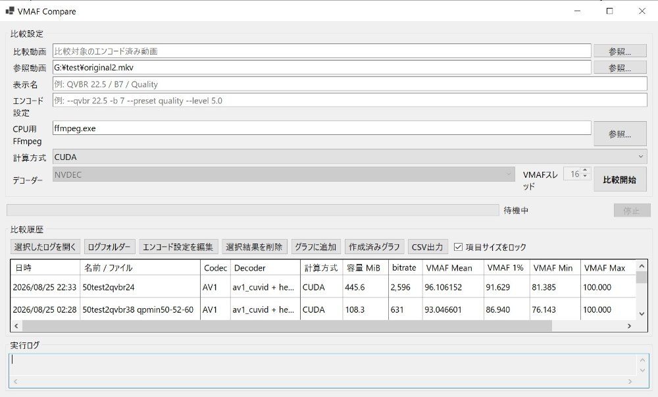
Task: Click the 比較開始 button
Action: coord(620,180)
